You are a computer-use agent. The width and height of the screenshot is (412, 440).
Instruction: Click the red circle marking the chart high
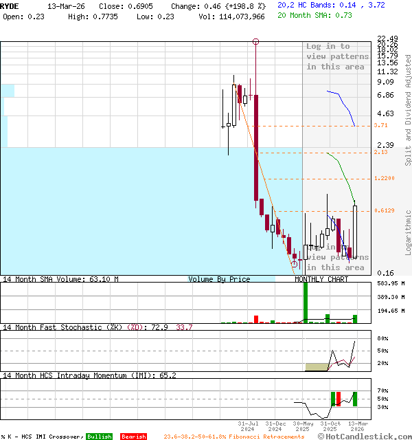255,42
